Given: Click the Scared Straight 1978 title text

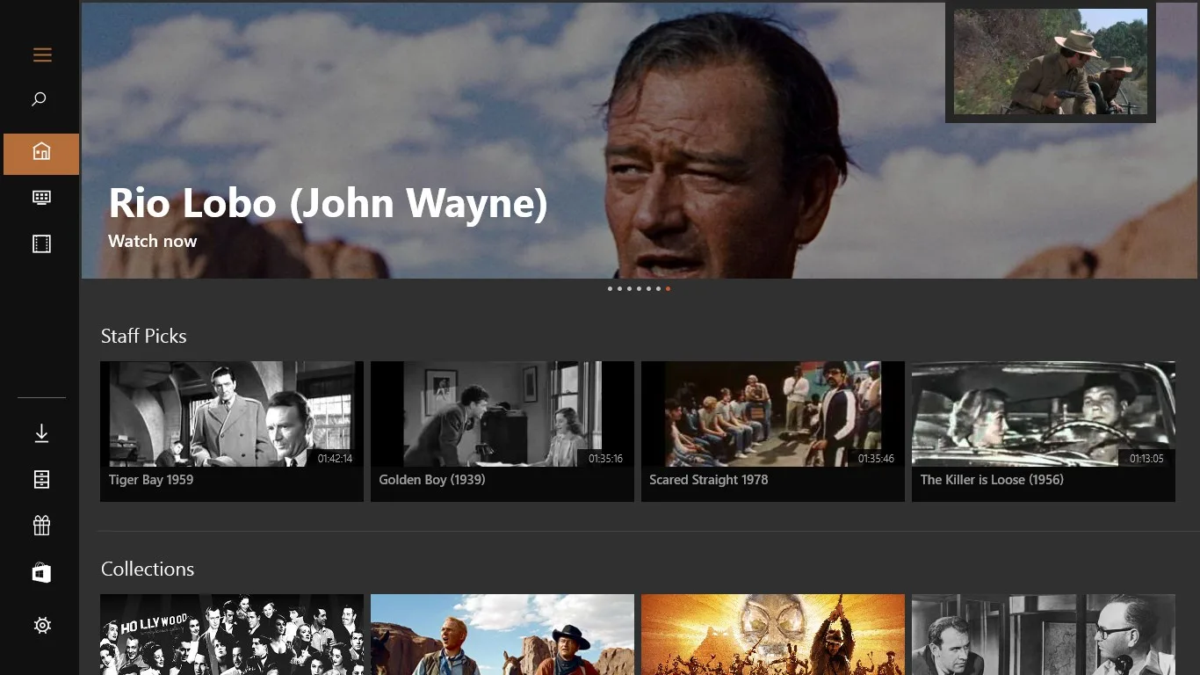Looking at the screenshot, I should click(709, 480).
